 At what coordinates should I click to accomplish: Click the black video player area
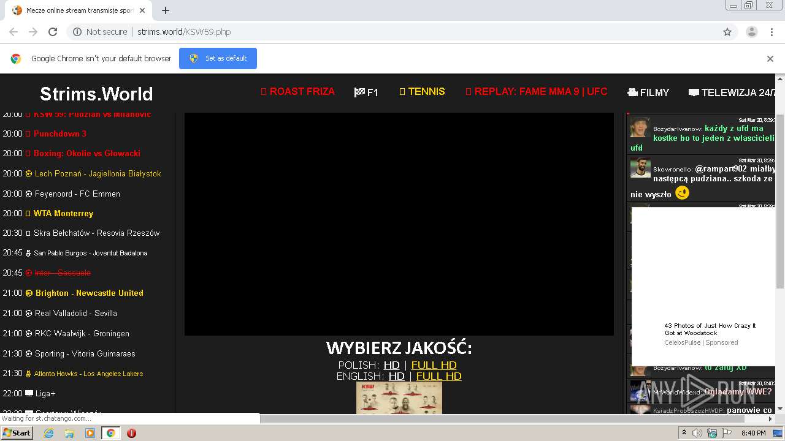click(x=399, y=224)
